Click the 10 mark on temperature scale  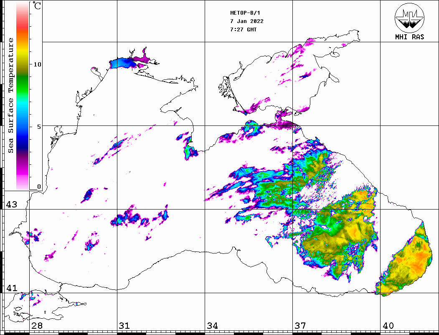(38, 64)
